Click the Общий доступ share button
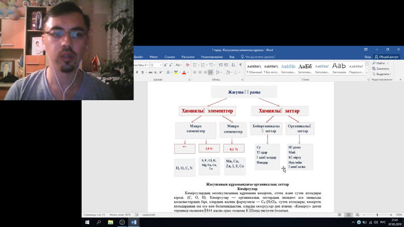The width and height of the screenshot is (404, 227). 387,57
